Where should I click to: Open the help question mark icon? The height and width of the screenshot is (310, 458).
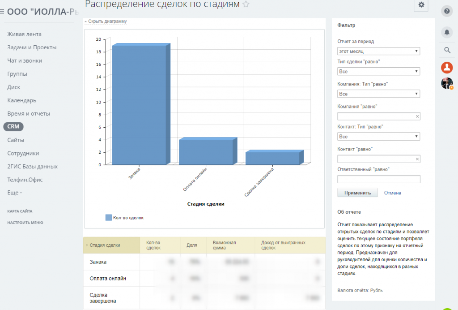pos(447,11)
